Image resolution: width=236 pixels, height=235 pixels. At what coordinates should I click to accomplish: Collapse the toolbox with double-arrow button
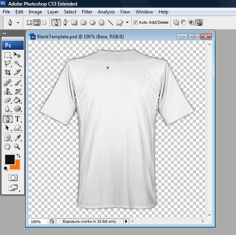[x=4, y=34]
